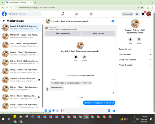The height and width of the screenshot is (124, 155).
Task: Mute the conversation with bell icon
Action: [x=131, y=39]
